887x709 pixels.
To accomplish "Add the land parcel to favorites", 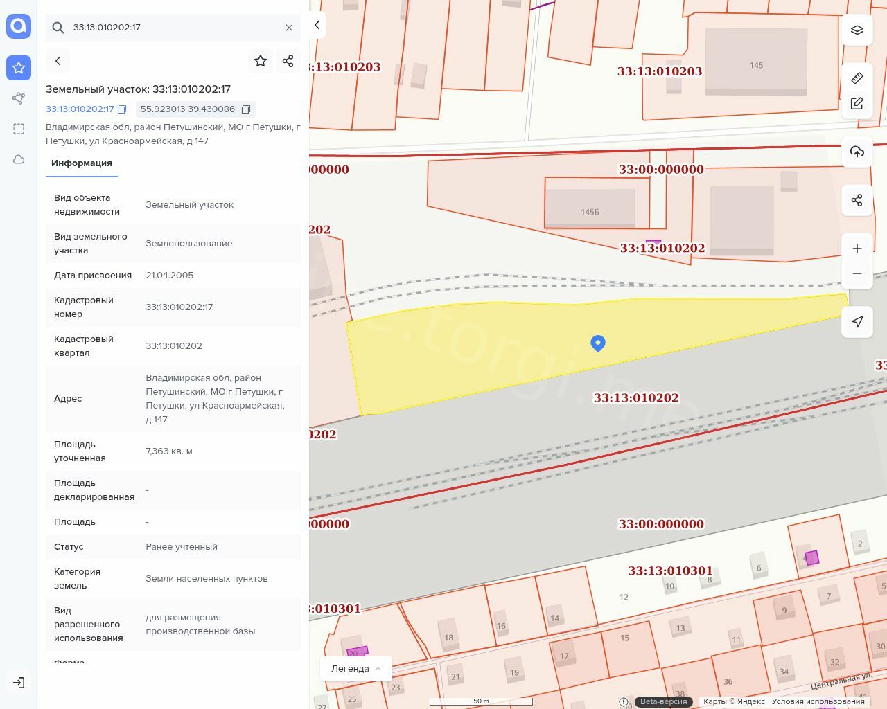I will point(261,61).
